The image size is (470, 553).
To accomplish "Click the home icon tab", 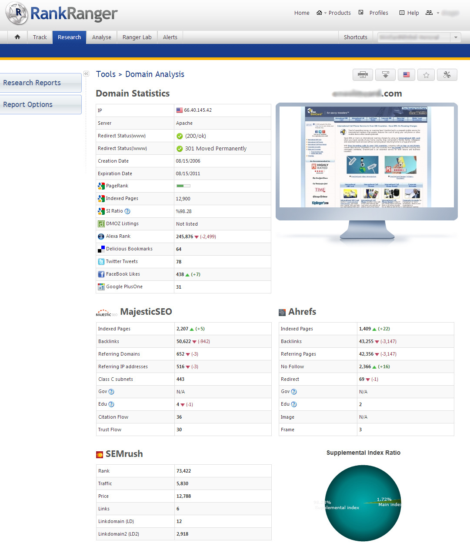I will click(17, 37).
